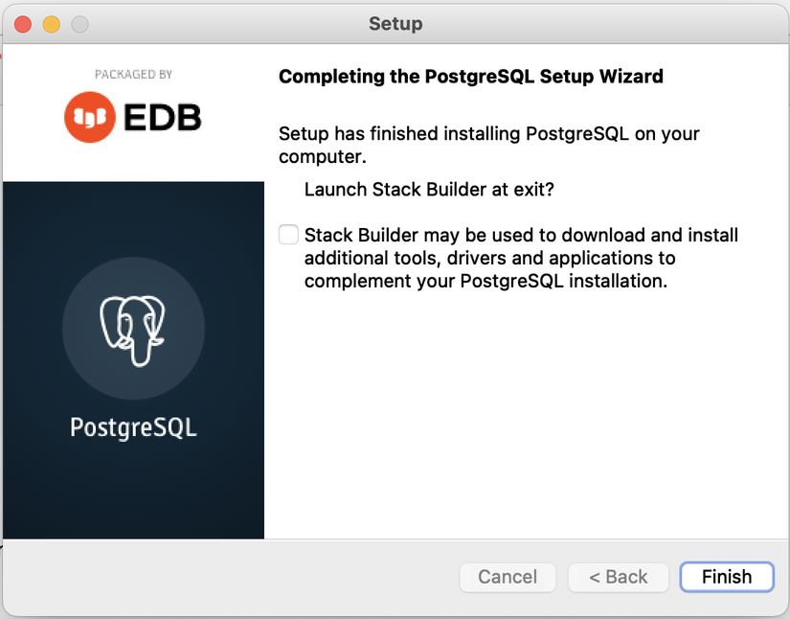This screenshot has height=619, width=790.
Task: Click the grayed-out zoom window button
Action: coord(79,24)
